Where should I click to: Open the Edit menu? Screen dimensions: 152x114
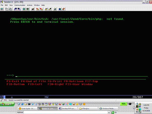[6, 5]
